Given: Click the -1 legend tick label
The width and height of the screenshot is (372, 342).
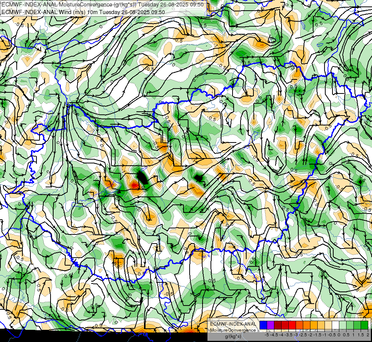Looking at the screenshot, I should click(x=325, y=335).
